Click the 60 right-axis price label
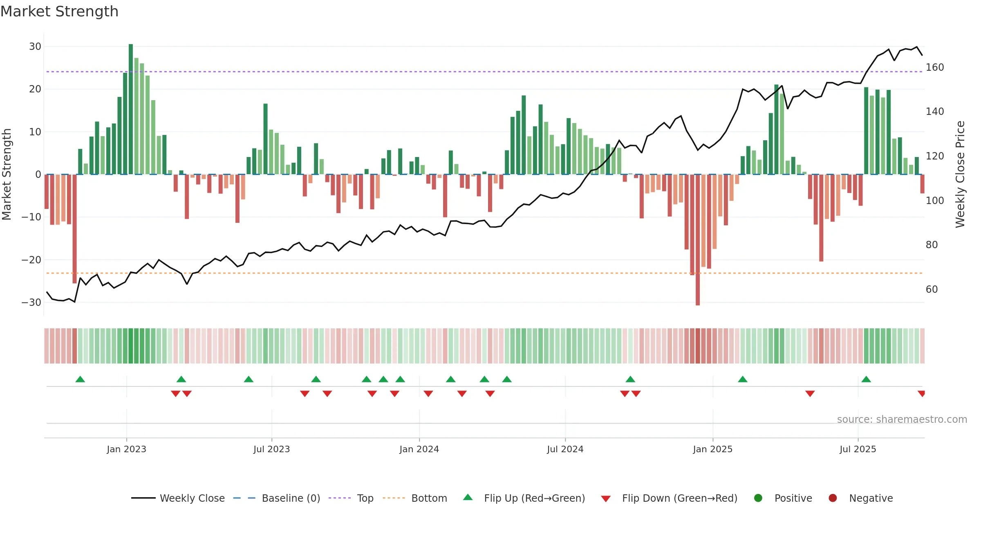Viewport: 981px width, 552px height. (x=932, y=289)
